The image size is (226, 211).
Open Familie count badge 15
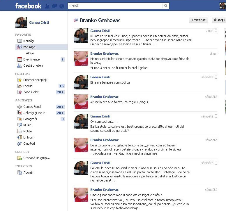pos(61,86)
